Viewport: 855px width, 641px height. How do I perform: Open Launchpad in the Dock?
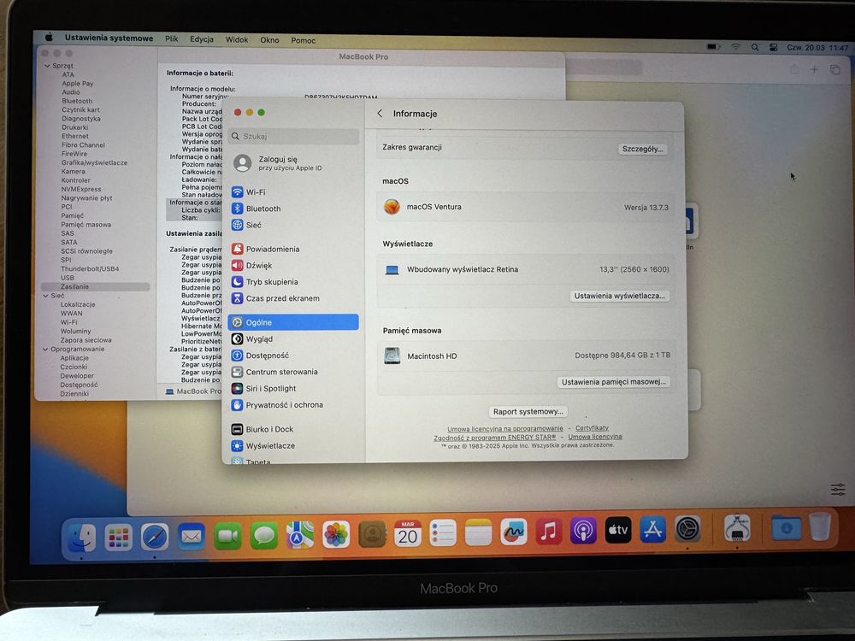(x=118, y=537)
